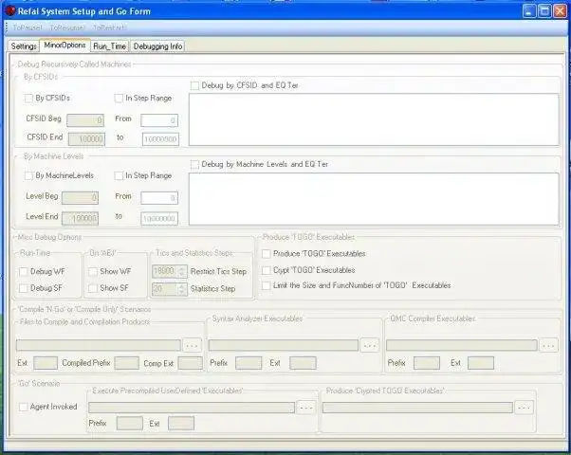
Task: Click the Produce Crypted TOGO Executables path field
Action: click(417, 408)
